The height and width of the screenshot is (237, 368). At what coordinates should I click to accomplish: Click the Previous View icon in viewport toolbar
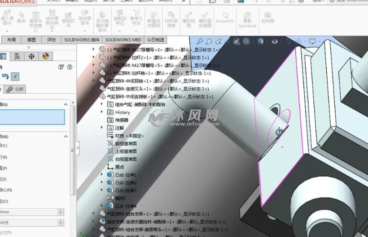[219, 42]
